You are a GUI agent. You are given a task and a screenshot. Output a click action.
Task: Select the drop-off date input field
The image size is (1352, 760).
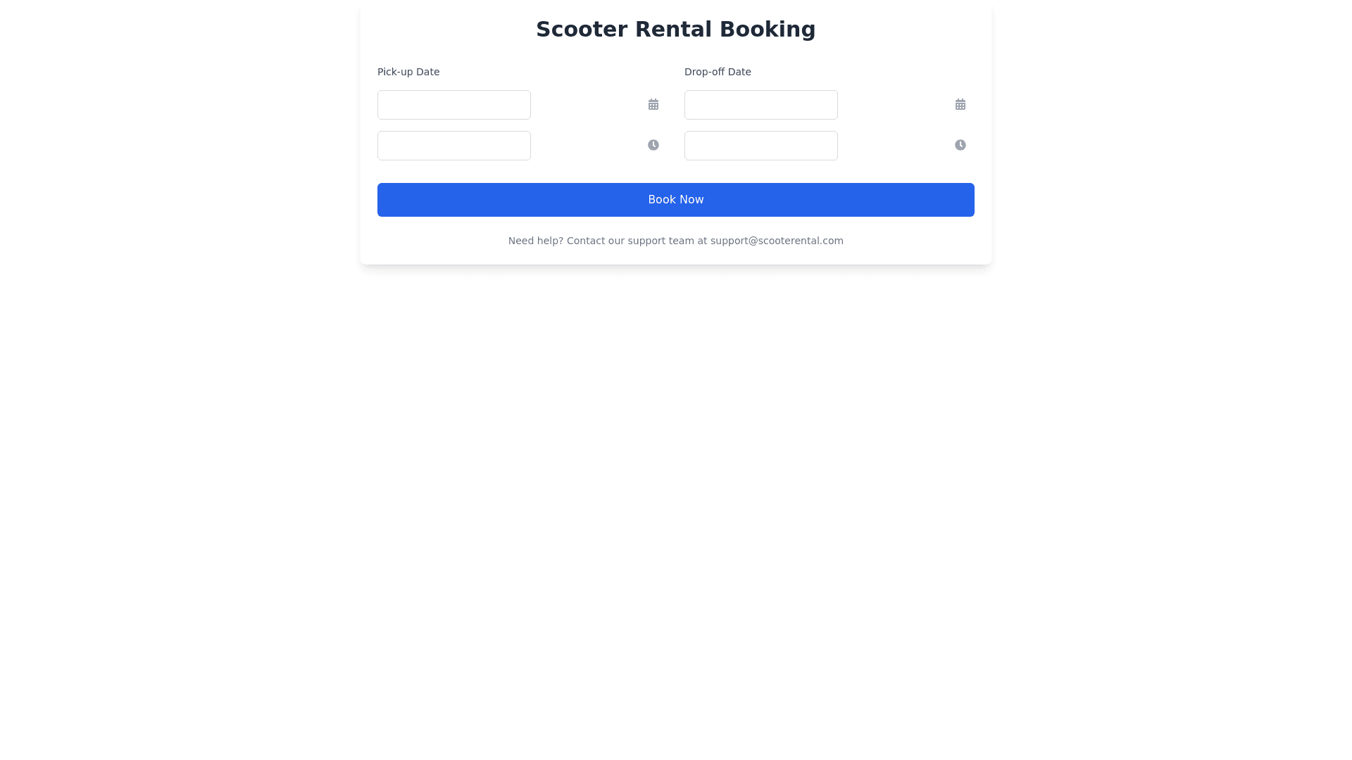(761, 105)
